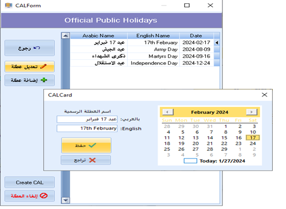Image resolution: width=286 pixels, height=209 pixels.
Task: Click the row selector arrow for 17th February
Action: coord(217,43)
